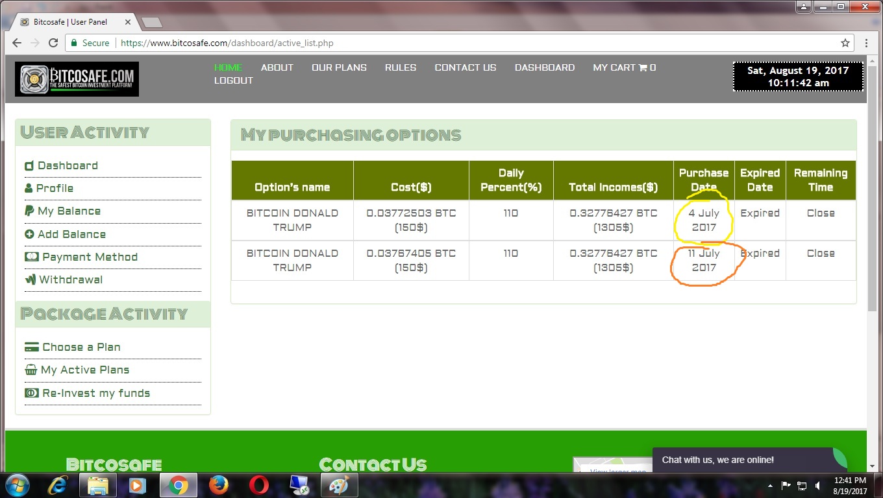Click volume speaker tray icon

(x=817, y=485)
